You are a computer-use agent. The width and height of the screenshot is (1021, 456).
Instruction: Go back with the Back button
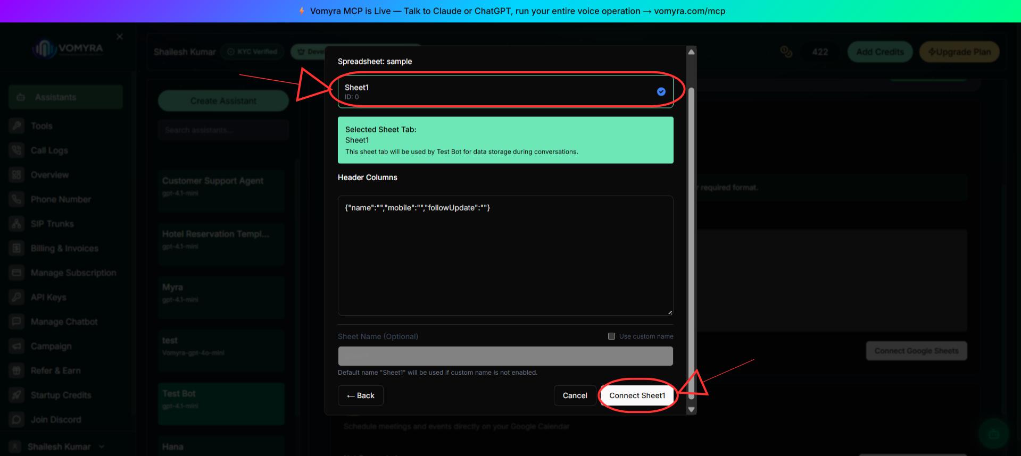361,395
